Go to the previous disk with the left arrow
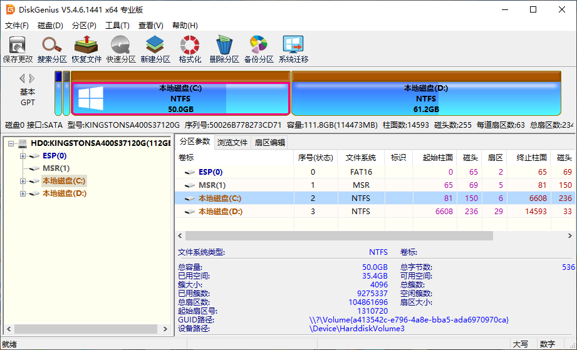Viewport: 577px width, 350px height. coord(23,79)
